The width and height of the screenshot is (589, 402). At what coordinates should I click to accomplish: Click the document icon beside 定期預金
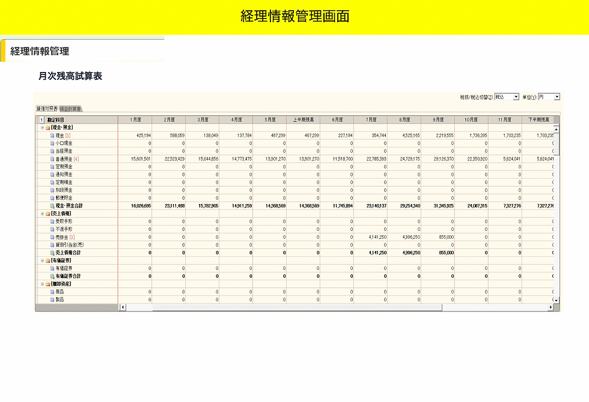tap(52, 167)
